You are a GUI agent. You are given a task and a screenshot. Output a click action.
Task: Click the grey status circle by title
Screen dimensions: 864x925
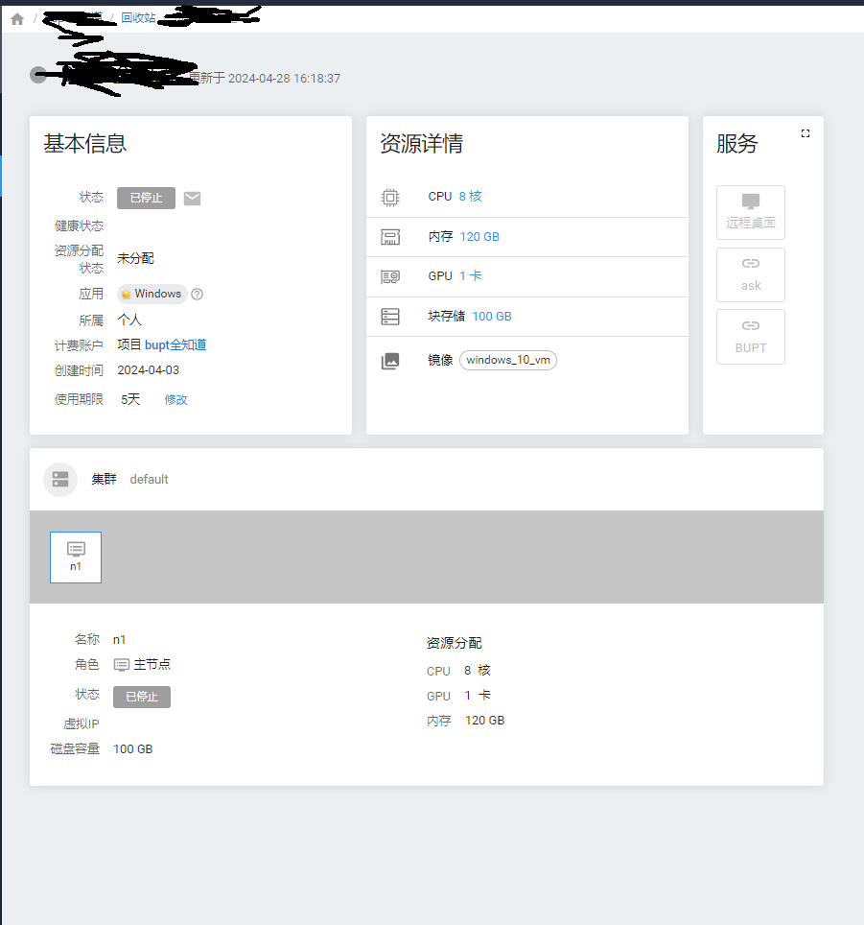coord(38,75)
